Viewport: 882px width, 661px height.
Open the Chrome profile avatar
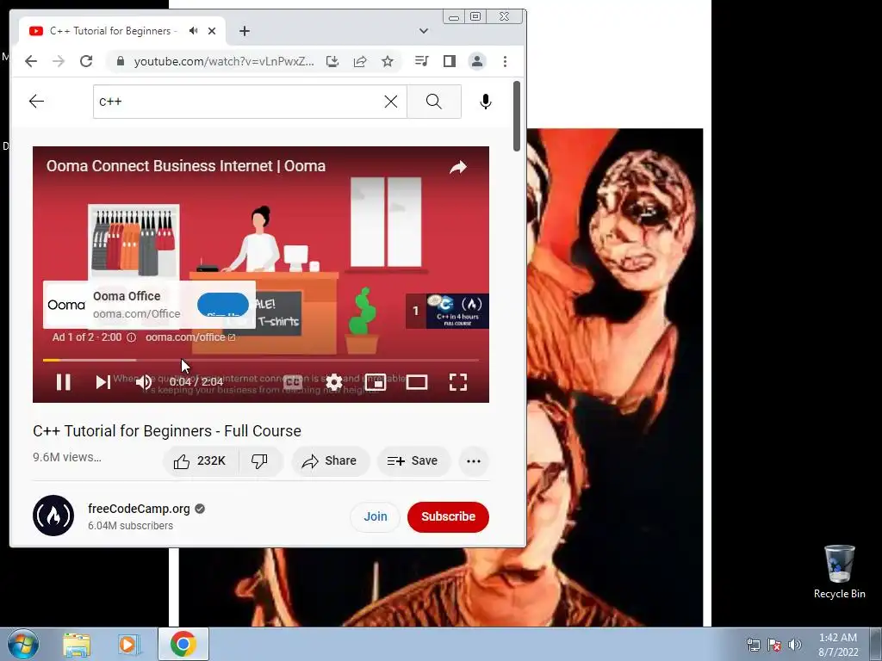click(477, 61)
